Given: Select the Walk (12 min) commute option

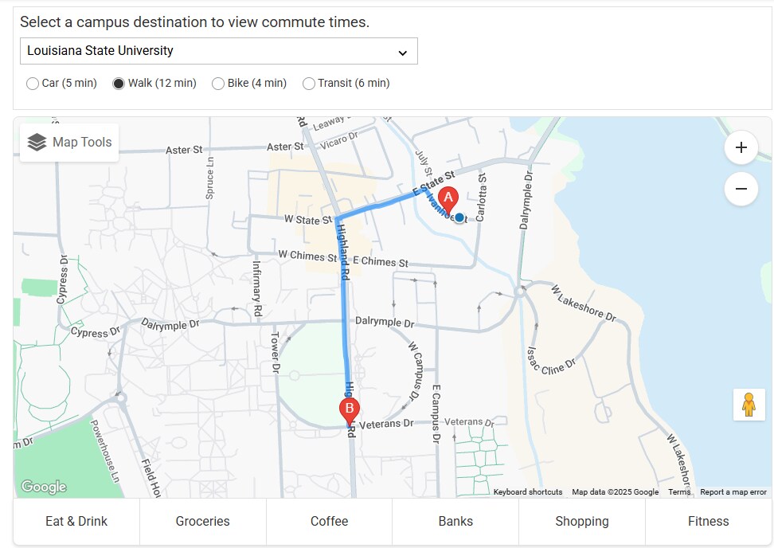Looking at the screenshot, I should tap(119, 84).
